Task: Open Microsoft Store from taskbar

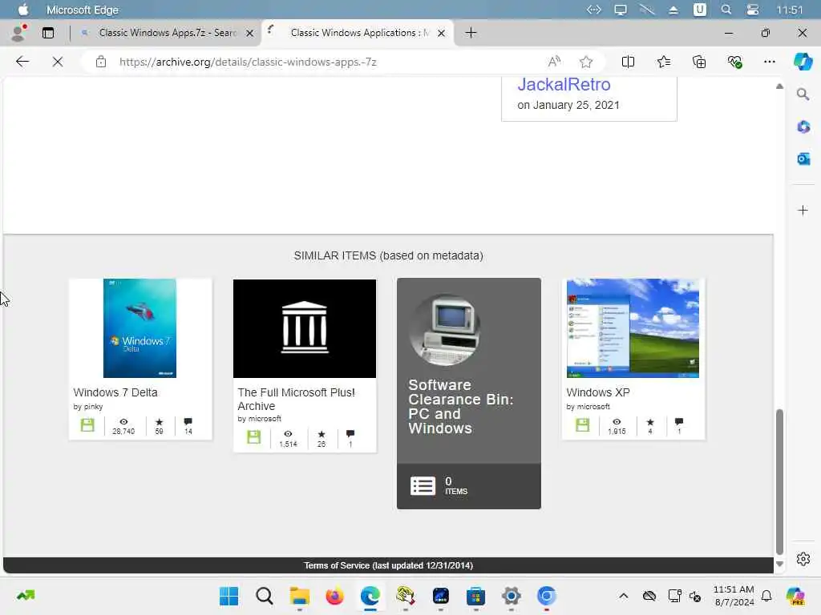Action: pyautogui.click(x=475, y=596)
